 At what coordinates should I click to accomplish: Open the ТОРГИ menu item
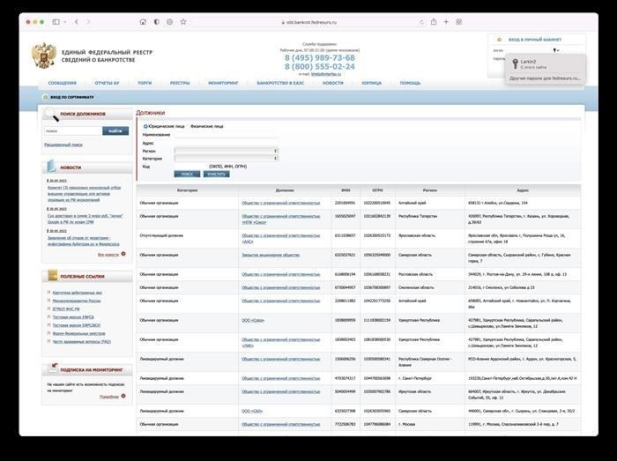tap(145, 83)
